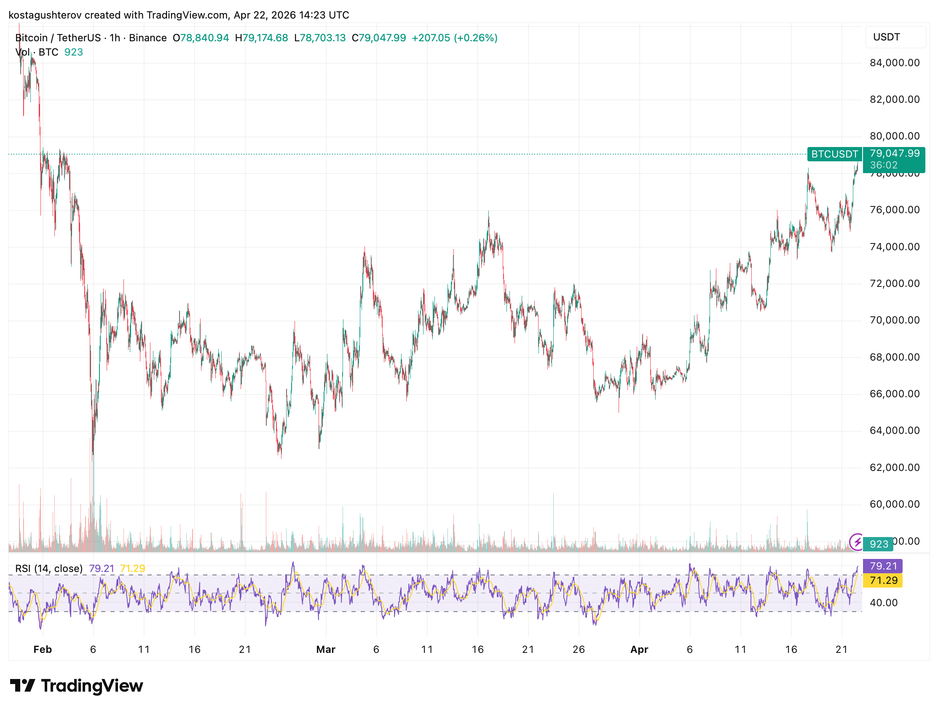Click the 40.00 RSI scale label
Image resolution: width=938 pixels, height=711 pixels.
[883, 602]
